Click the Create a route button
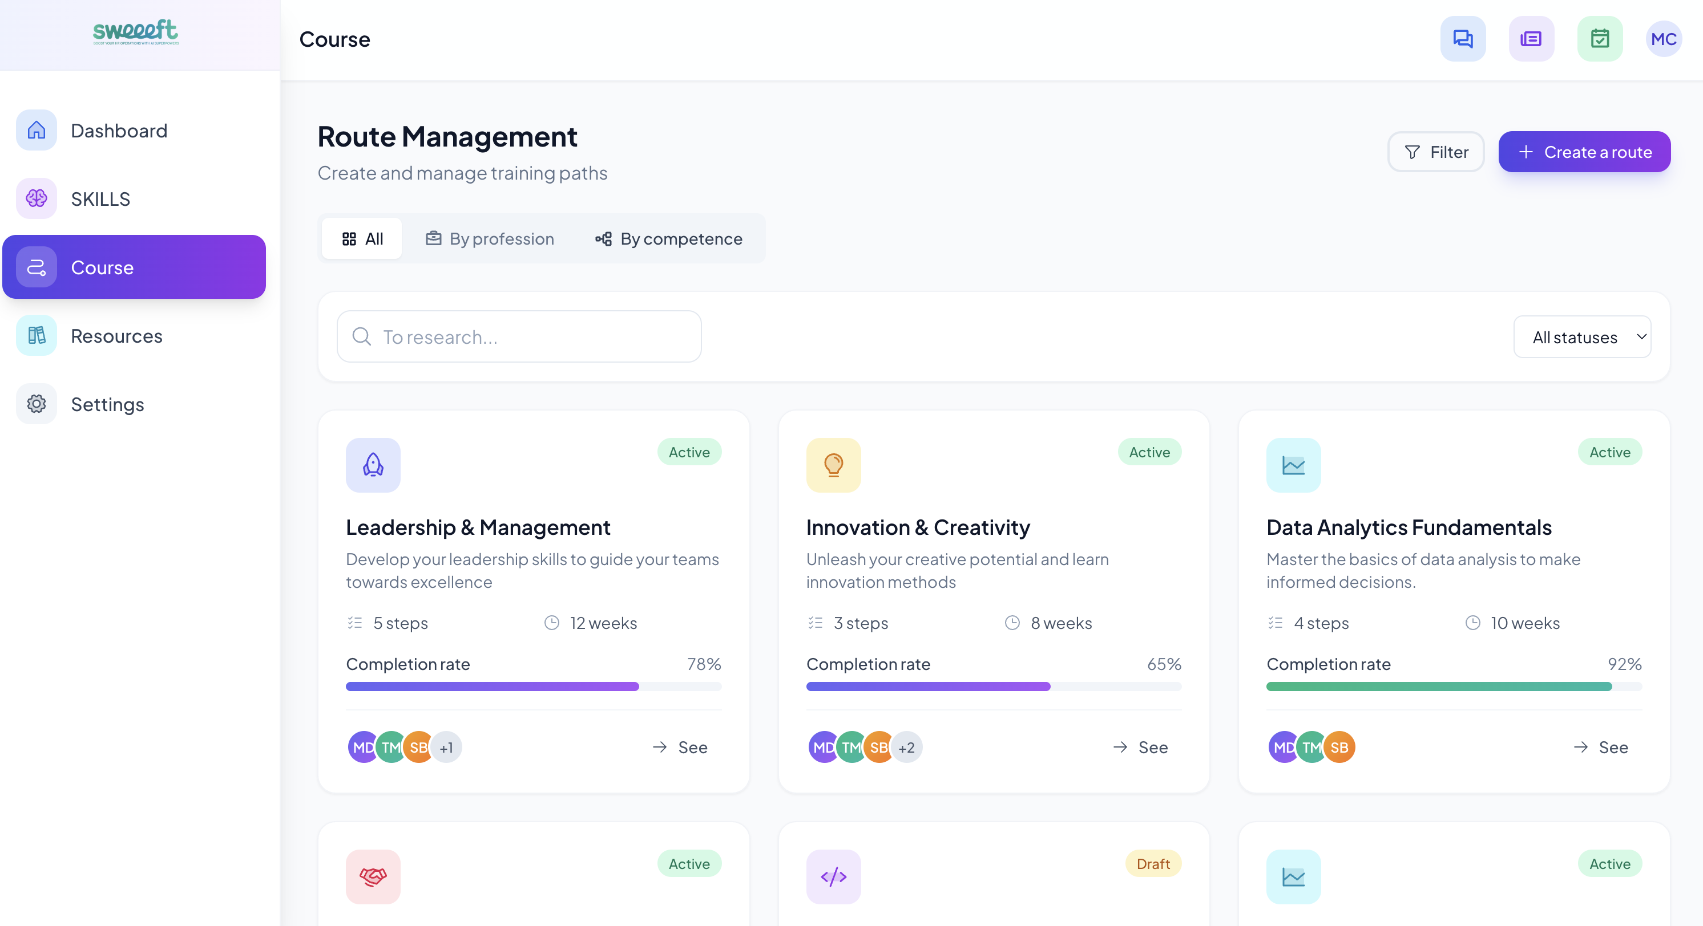Image resolution: width=1703 pixels, height=926 pixels. click(1584, 152)
